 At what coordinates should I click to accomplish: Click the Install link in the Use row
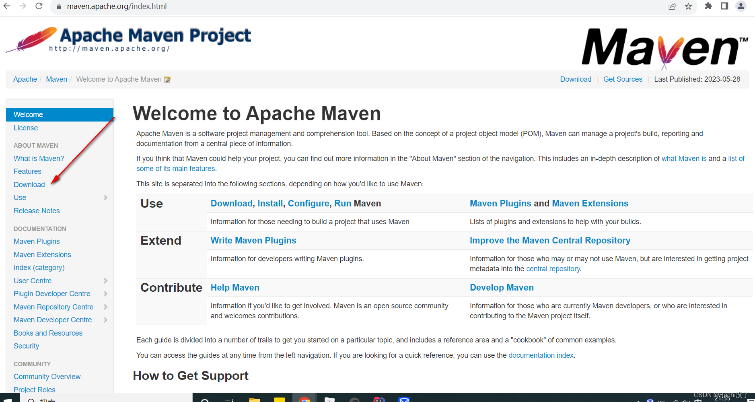pyautogui.click(x=270, y=204)
